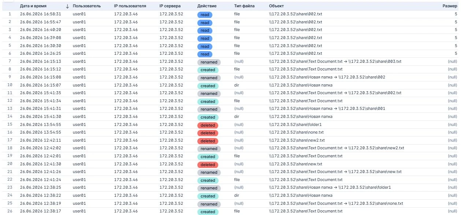
Task: Click the created badge at 12:42:01
Action: click(x=208, y=157)
